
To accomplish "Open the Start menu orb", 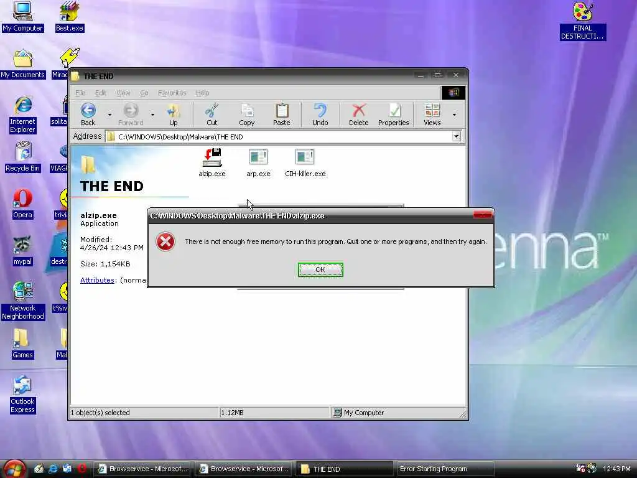I will coord(14,469).
